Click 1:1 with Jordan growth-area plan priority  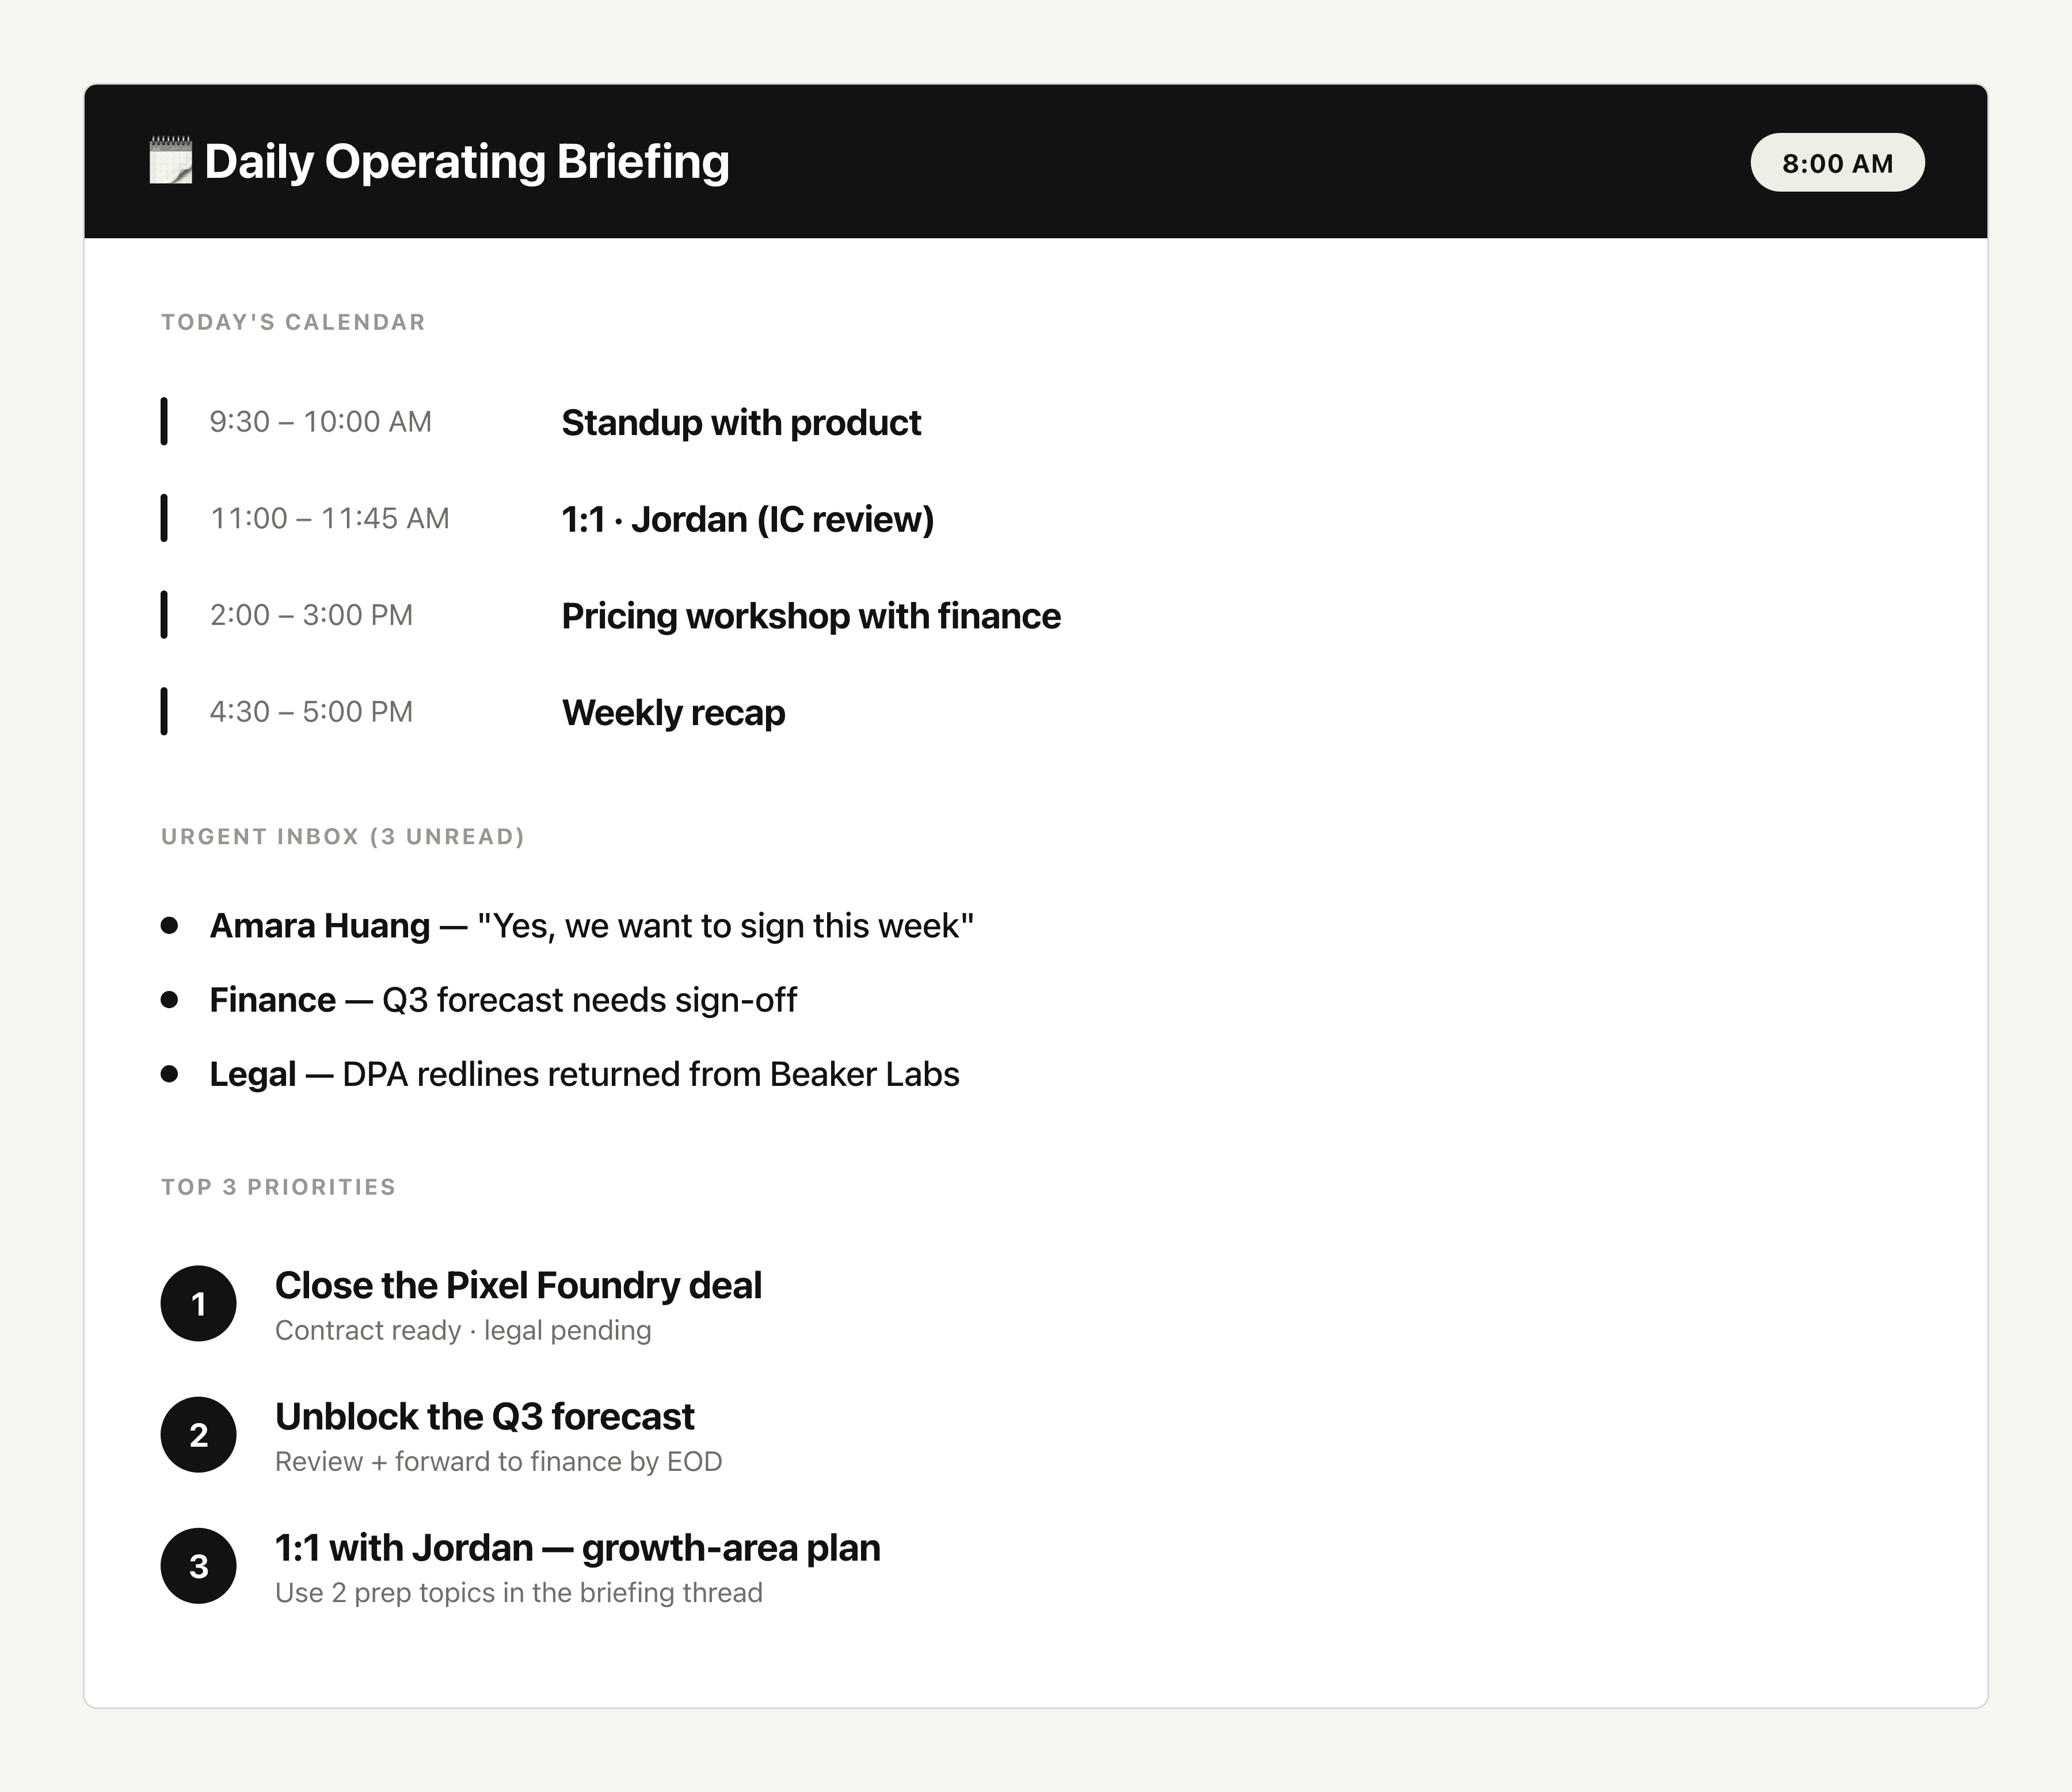pos(578,1567)
